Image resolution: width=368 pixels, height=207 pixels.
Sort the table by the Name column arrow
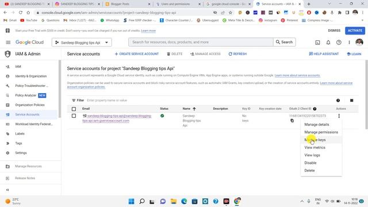tap(194, 109)
